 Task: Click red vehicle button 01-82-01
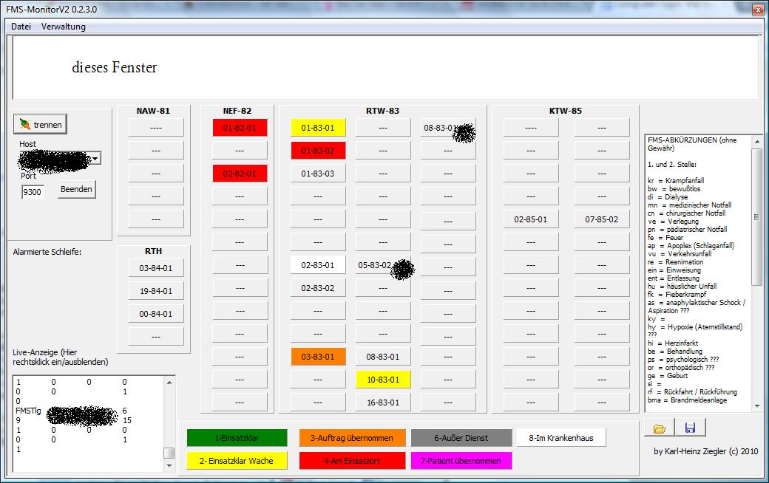(x=240, y=128)
